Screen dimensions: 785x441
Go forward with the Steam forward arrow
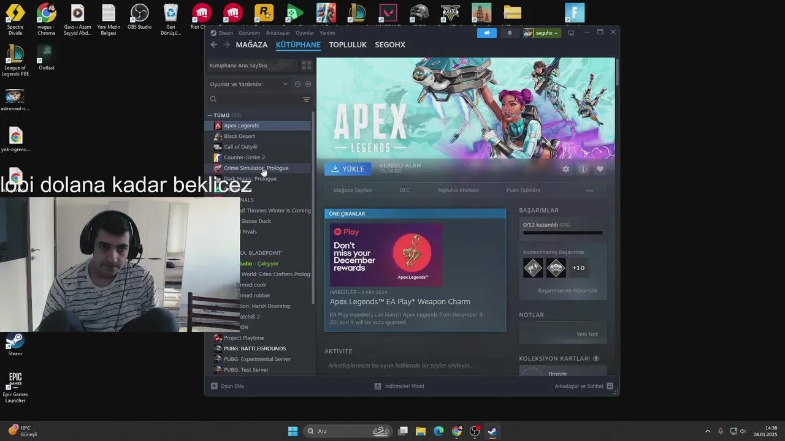[x=226, y=45]
